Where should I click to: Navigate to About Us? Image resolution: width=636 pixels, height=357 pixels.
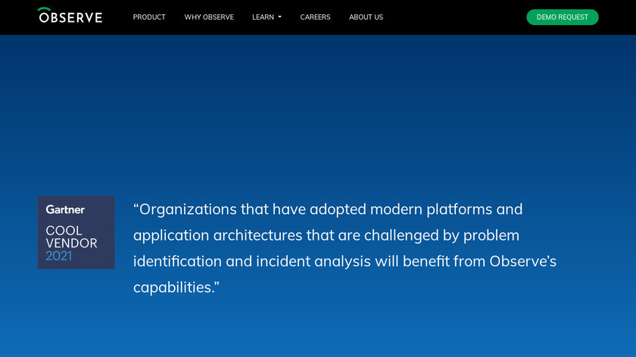366,17
